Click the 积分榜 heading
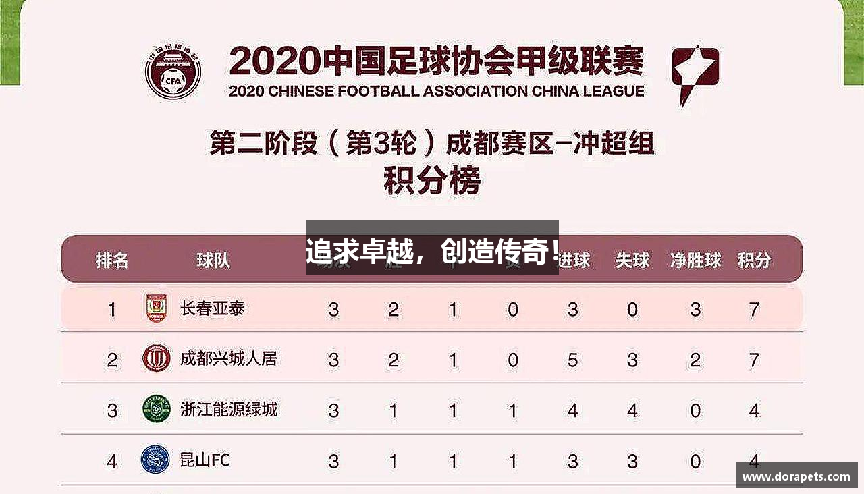Image resolution: width=864 pixels, height=494 pixels. coord(432,181)
